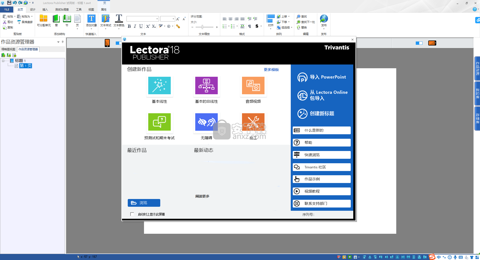The image size is (480, 260).
Task: Switch to the 测试&调查 ribbon tab
Action: [62, 9]
